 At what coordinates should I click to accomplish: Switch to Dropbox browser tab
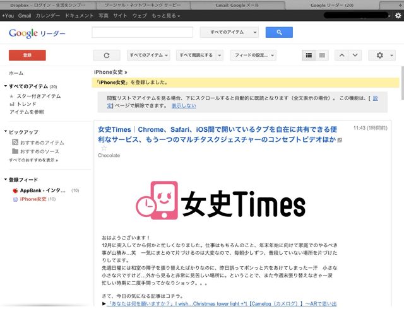(x=48, y=5)
